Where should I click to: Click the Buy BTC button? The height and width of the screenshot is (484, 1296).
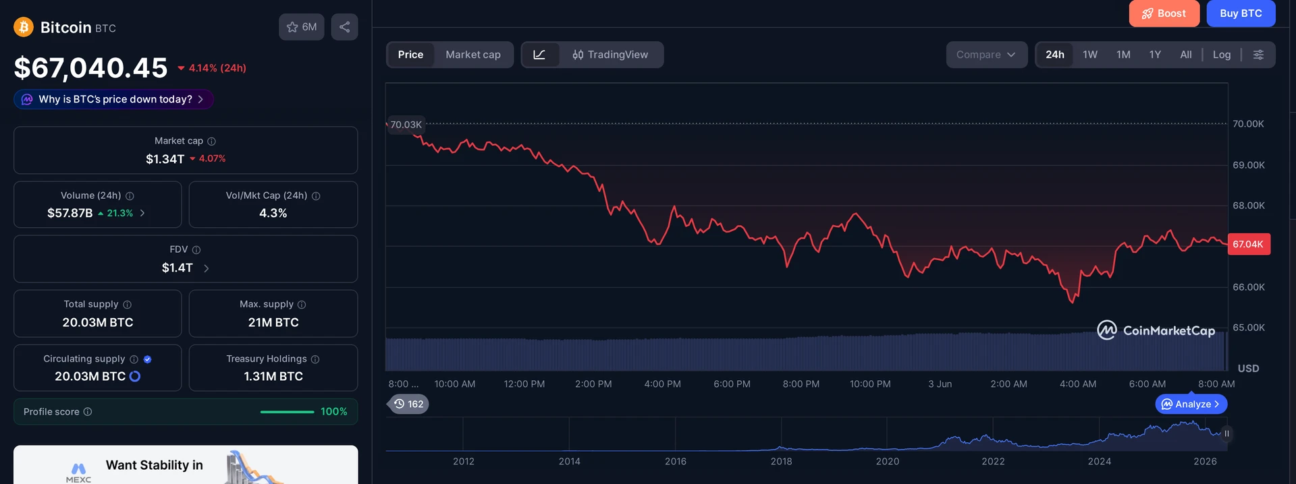[1241, 13]
